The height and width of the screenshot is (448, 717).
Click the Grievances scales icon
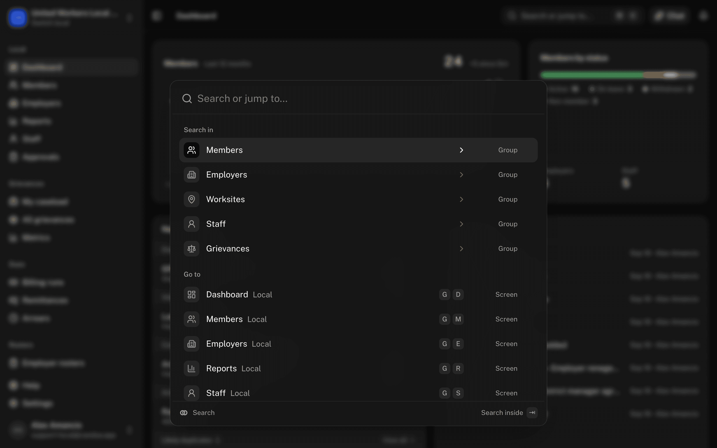(191, 248)
